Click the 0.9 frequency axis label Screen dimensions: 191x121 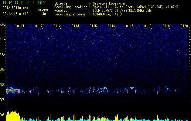tap(2, 70)
